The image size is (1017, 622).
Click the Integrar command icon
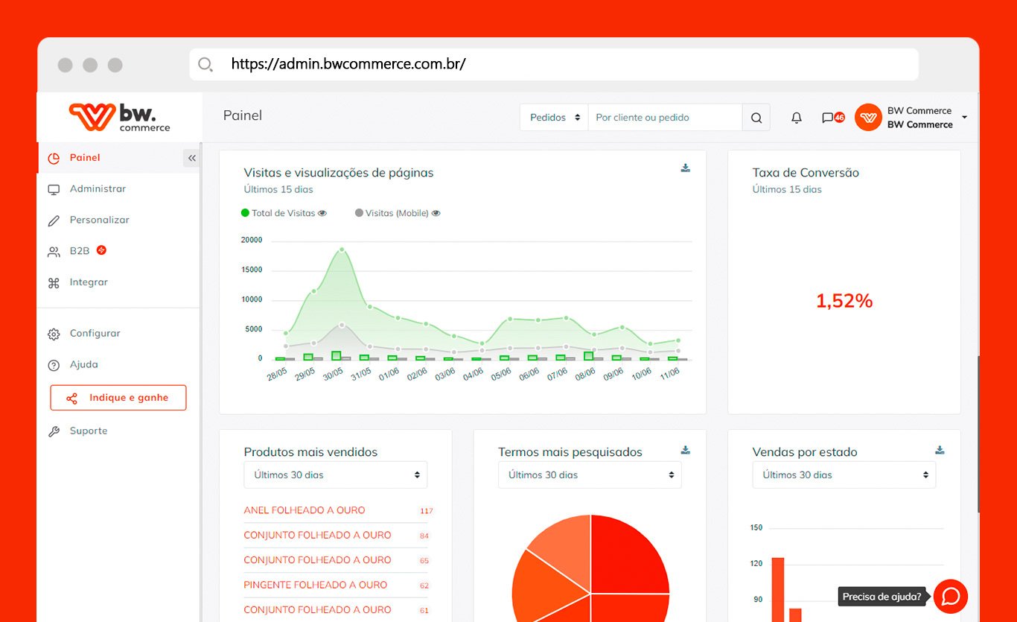point(54,283)
